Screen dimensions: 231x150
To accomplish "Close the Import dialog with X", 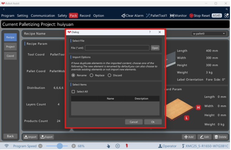I will point(160,32).
